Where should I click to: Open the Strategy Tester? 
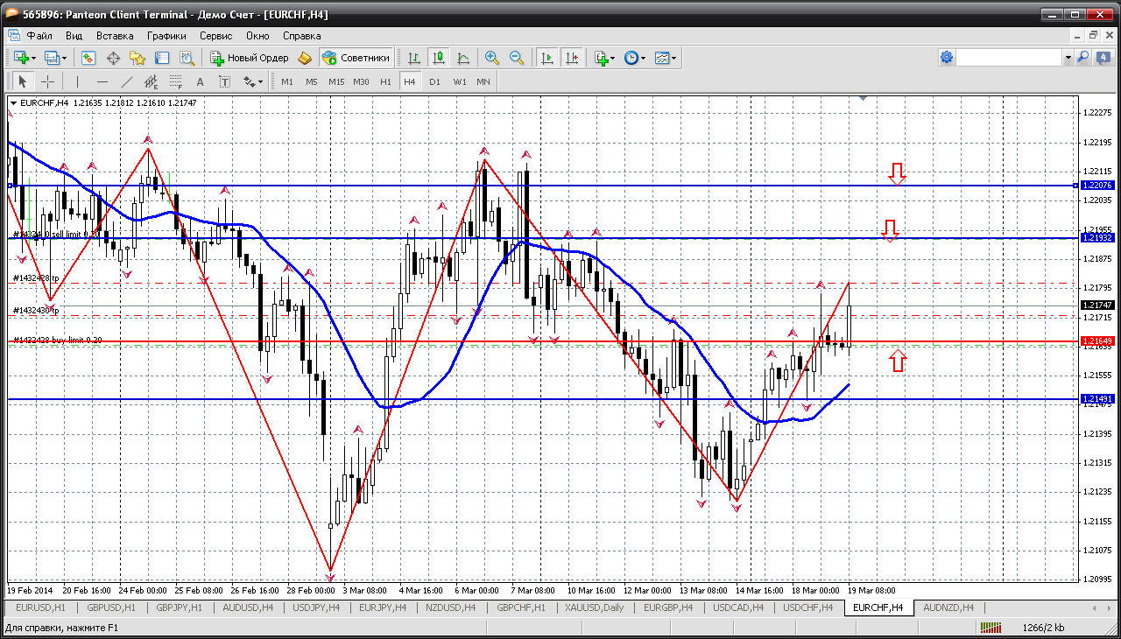pyautogui.click(x=187, y=58)
